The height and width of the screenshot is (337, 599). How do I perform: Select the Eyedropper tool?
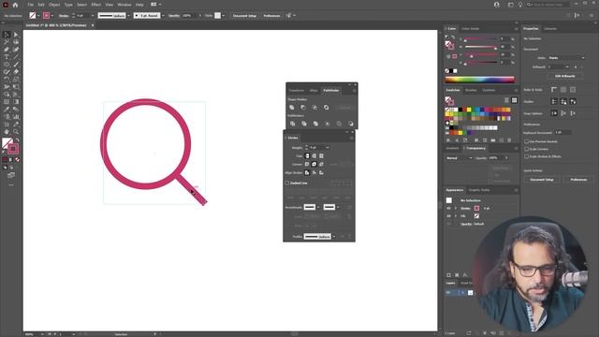(7, 110)
